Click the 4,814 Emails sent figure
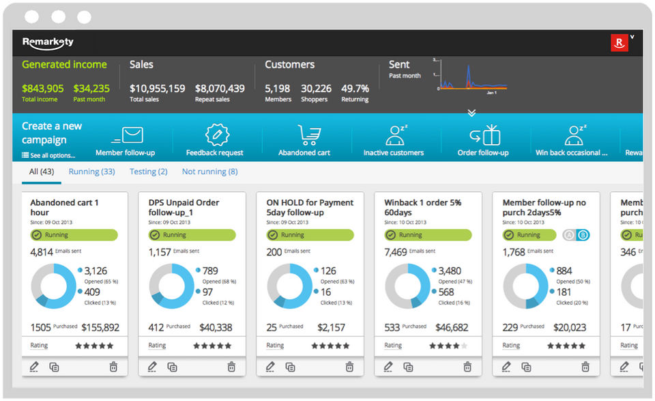This screenshot has width=655, height=401. pos(42,252)
